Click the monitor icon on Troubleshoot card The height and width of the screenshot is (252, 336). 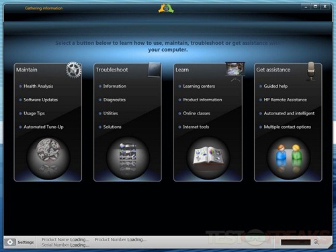coord(155,70)
